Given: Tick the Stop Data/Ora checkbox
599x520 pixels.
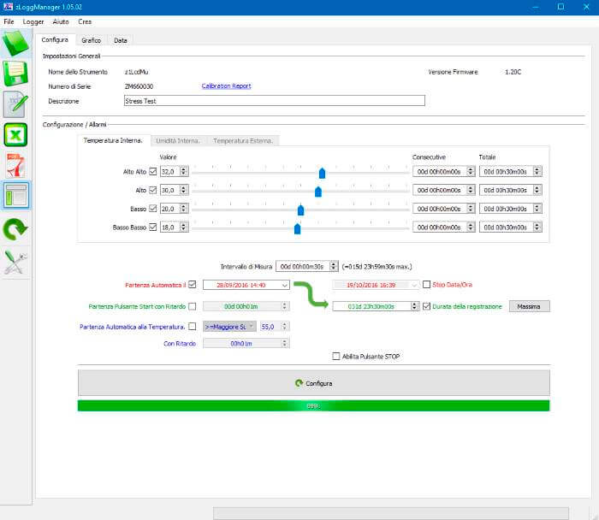Looking at the screenshot, I should [426, 285].
